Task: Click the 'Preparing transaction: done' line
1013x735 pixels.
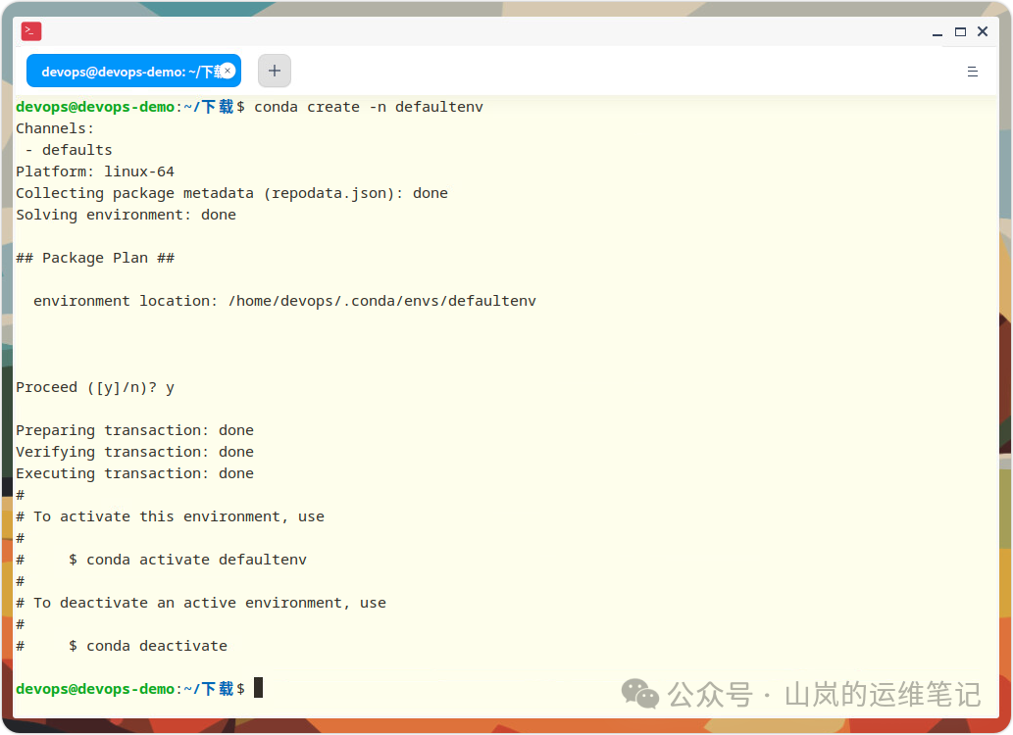Action: tap(134, 430)
